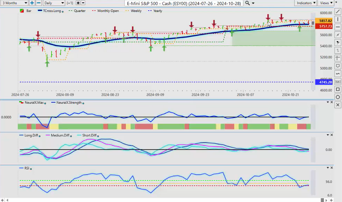Click the horizontal scrollbar thumb

(322, 200)
